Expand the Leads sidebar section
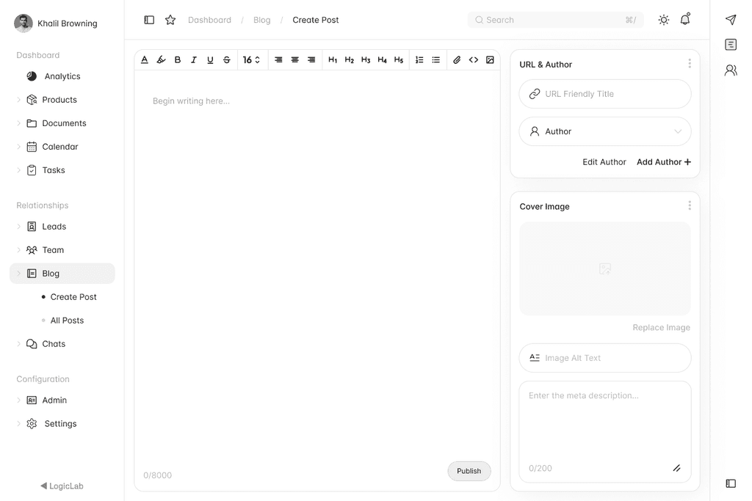Viewport: 752px width, 501px height. 18,226
